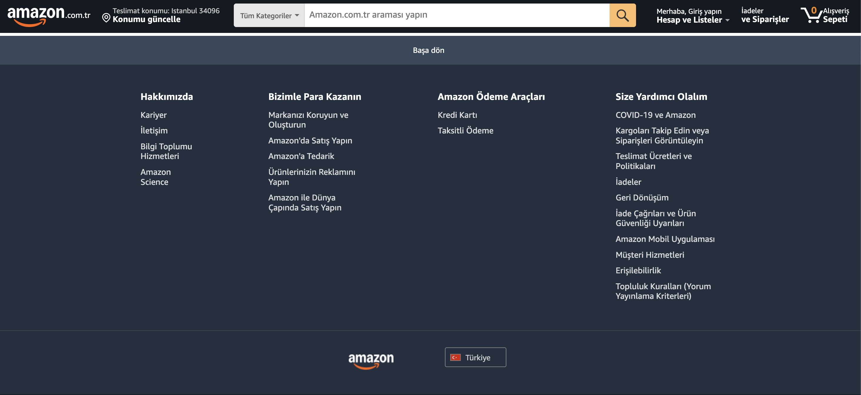The width and height of the screenshot is (861, 395).
Task: Open the Erişilebilirlik link
Action: 638,270
